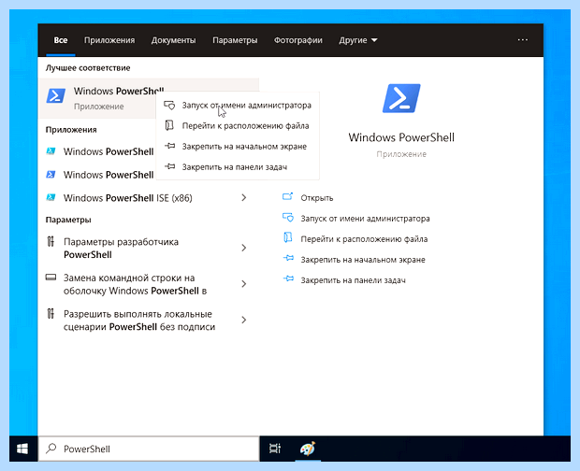Click the icon of the second Windows PowerShell app under Приложения
Image resolution: width=580 pixels, height=471 pixels.
tap(51, 174)
